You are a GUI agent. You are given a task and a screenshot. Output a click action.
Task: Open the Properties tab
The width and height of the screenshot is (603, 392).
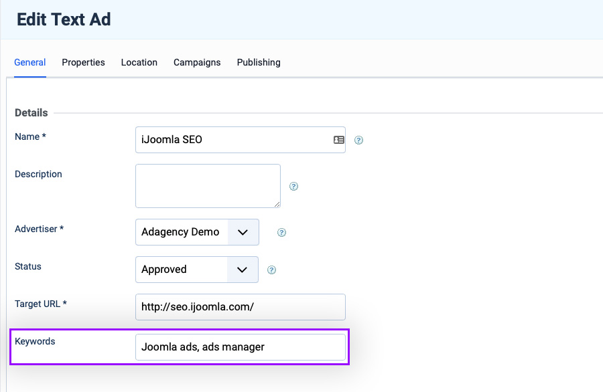point(84,62)
